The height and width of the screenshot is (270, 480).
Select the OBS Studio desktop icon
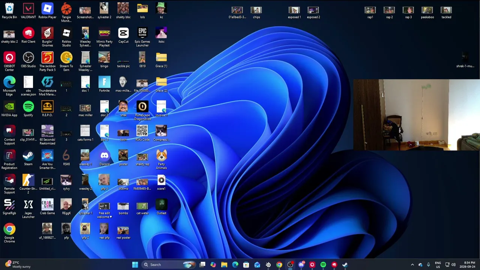(x=28, y=60)
